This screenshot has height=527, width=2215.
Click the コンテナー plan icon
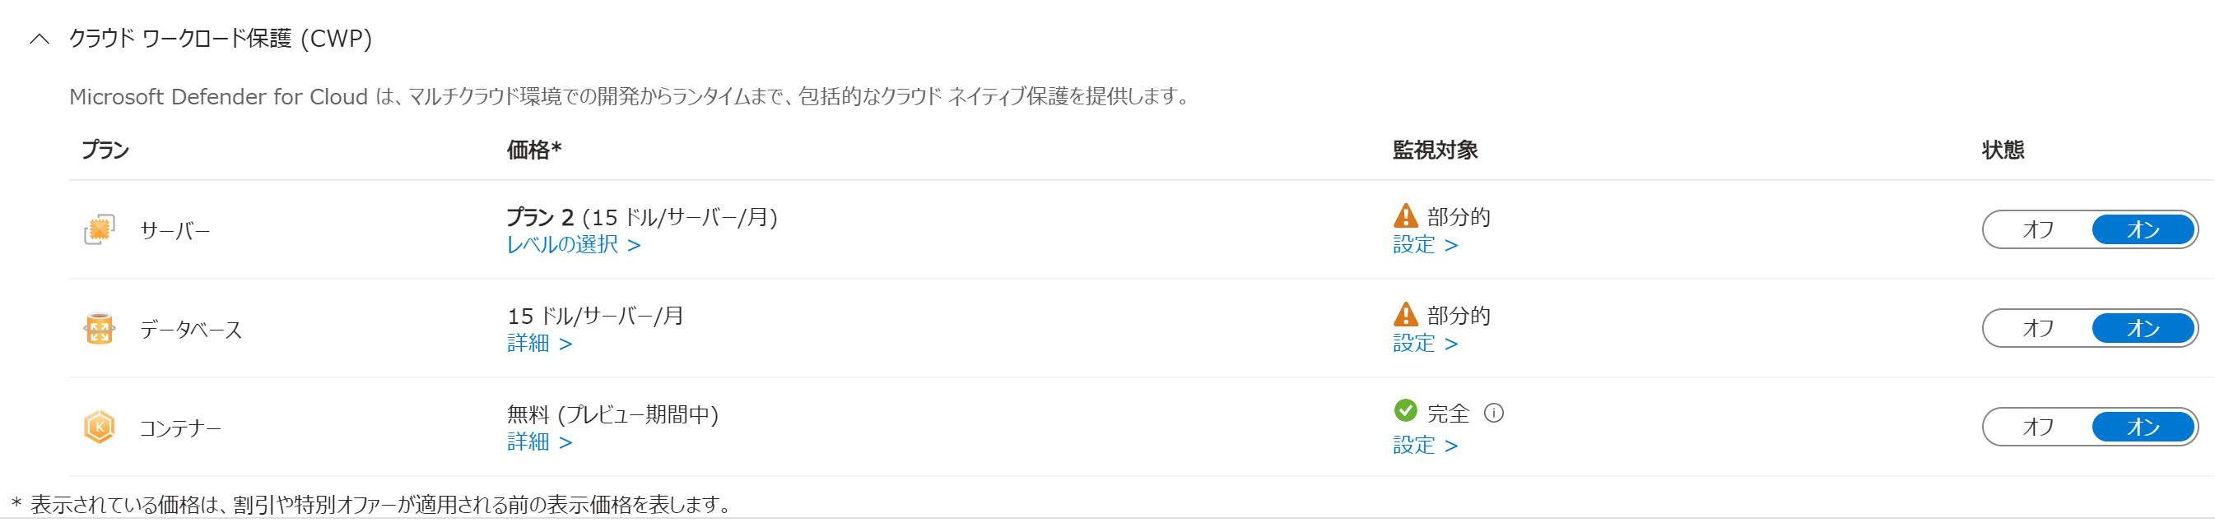coord(100,428)
